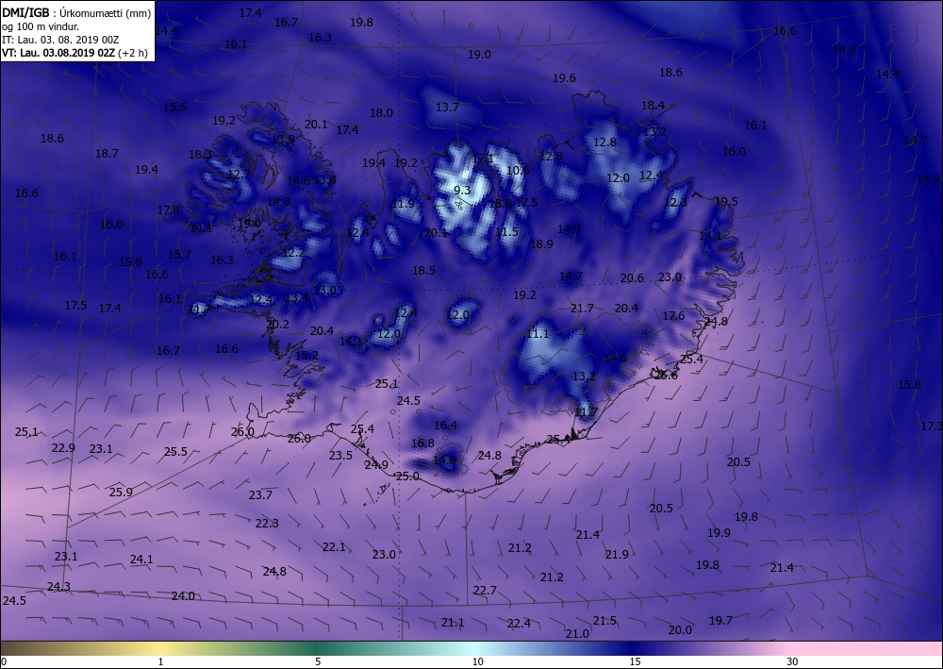Click the 19.9 value label

[x=719, y=533]
